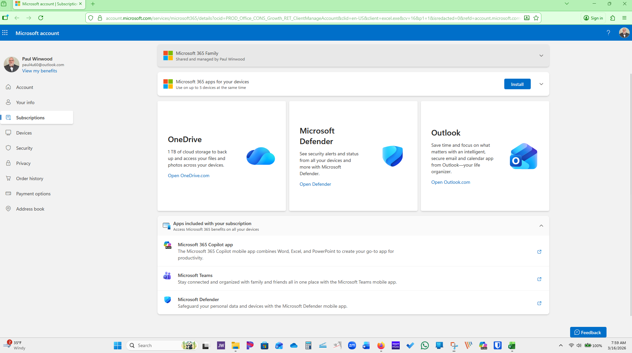
Task: Open the account profile picture menu
Action: 624,33
